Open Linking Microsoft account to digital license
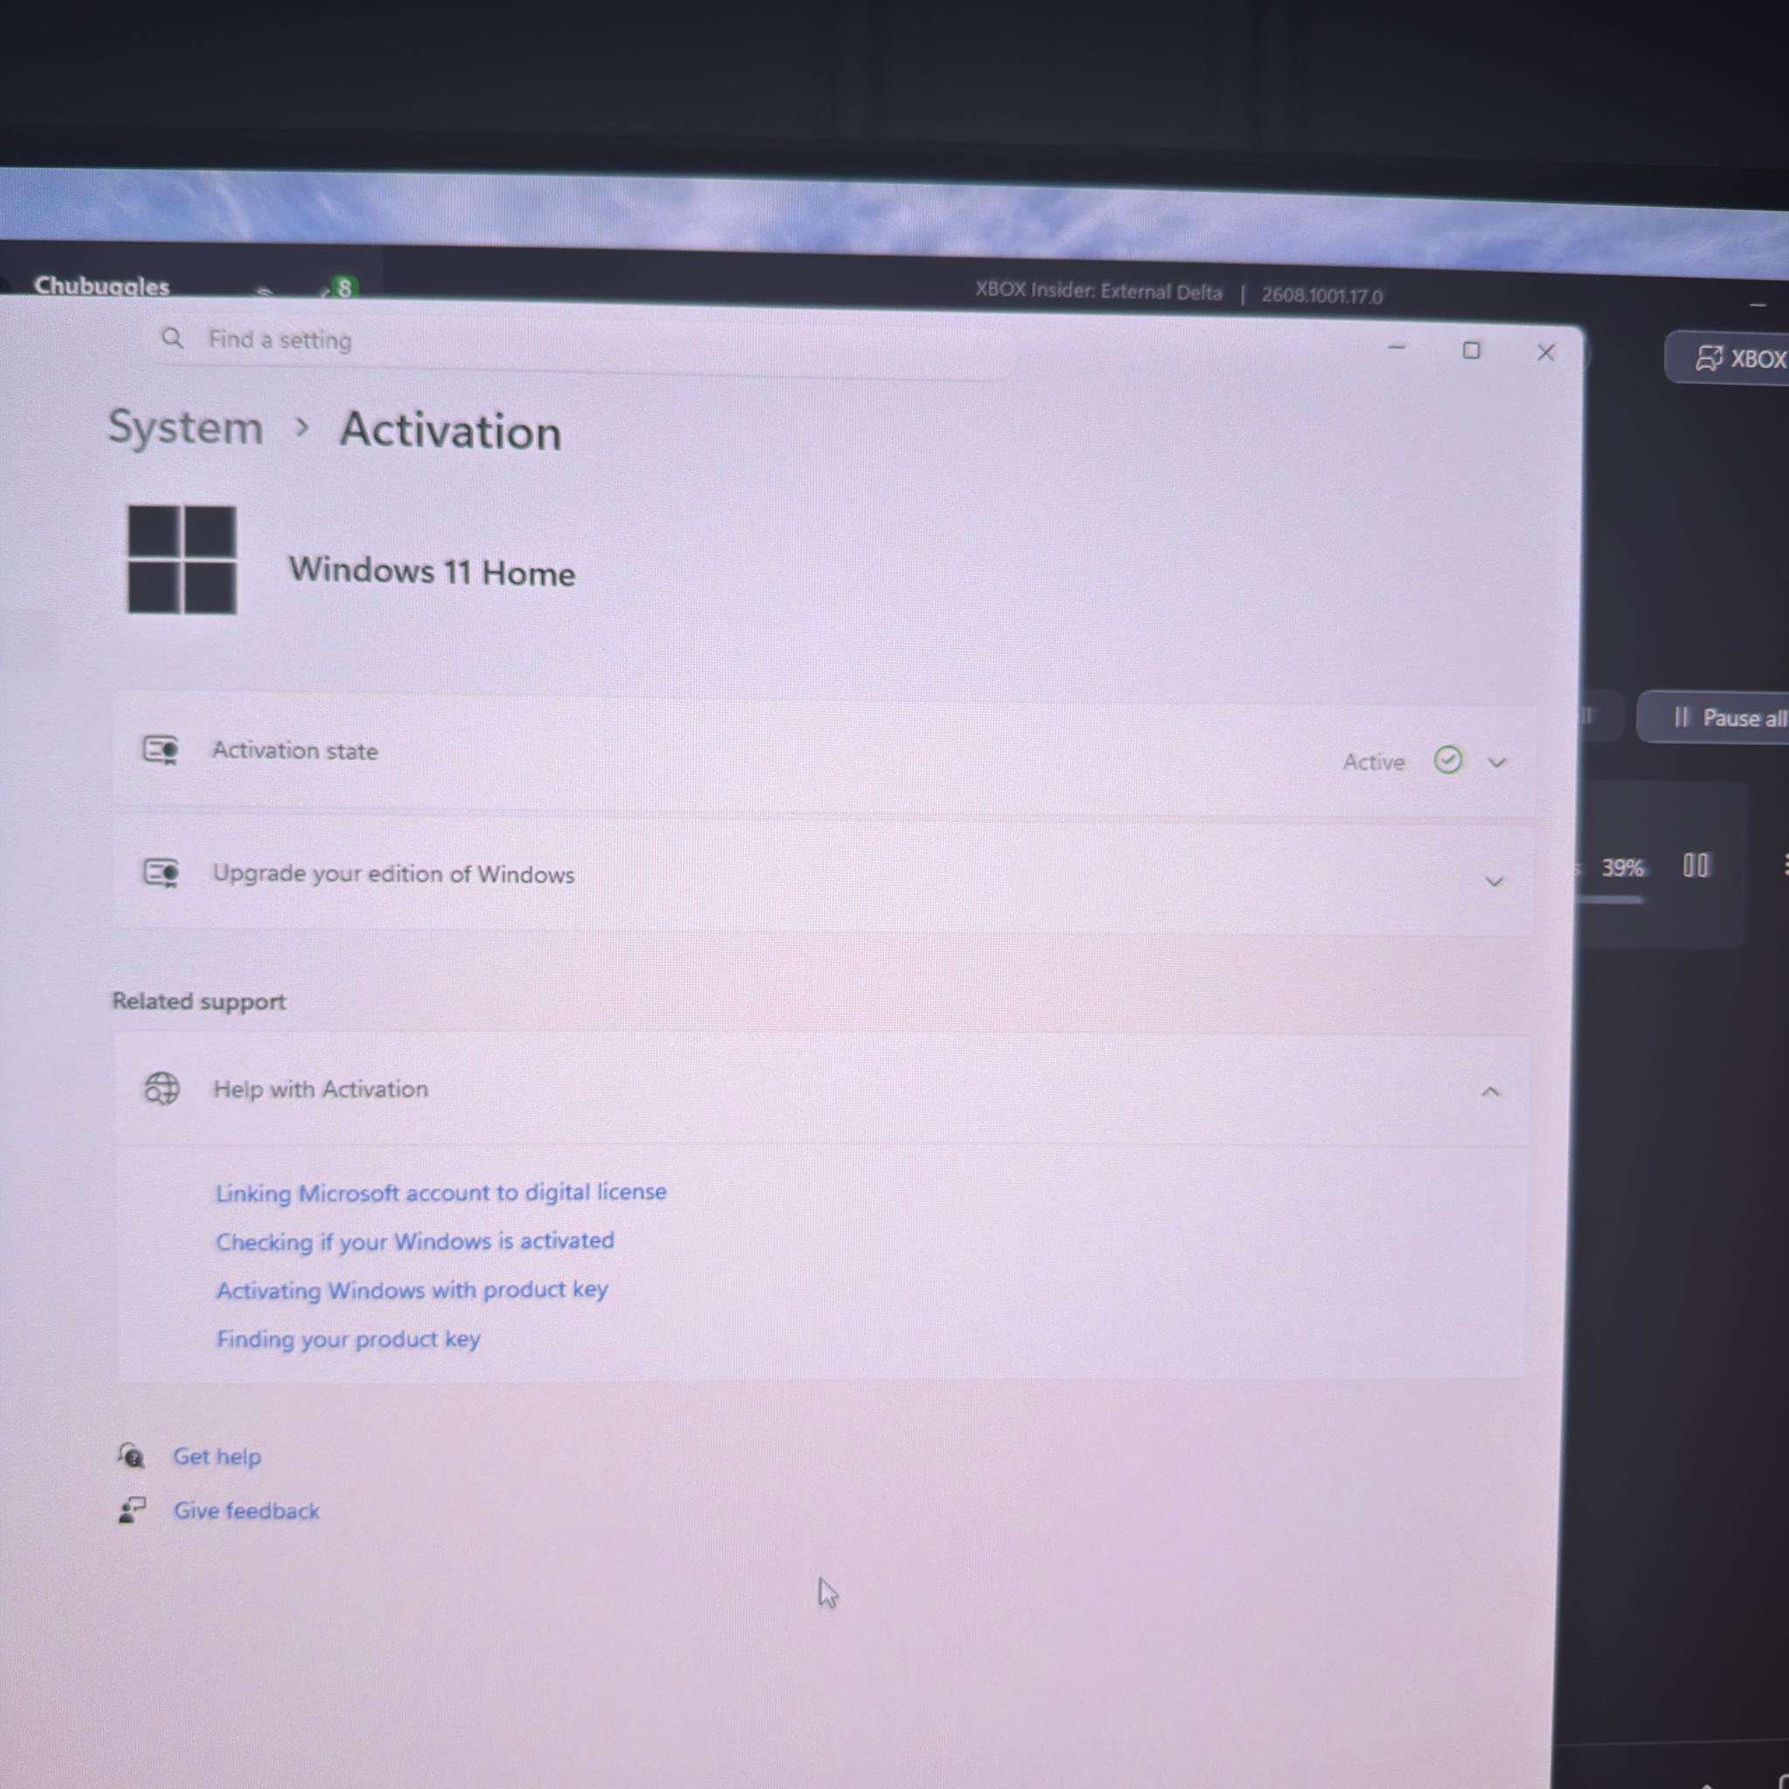The height and width of the screenshot is (1789, 1789). [x=441, y=1192]
